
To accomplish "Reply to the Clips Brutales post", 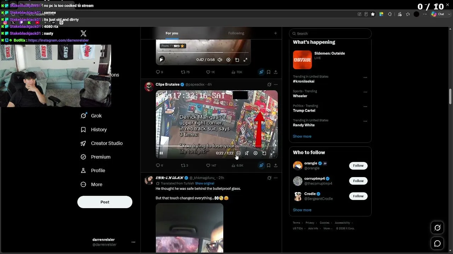I will pos(159,165).
